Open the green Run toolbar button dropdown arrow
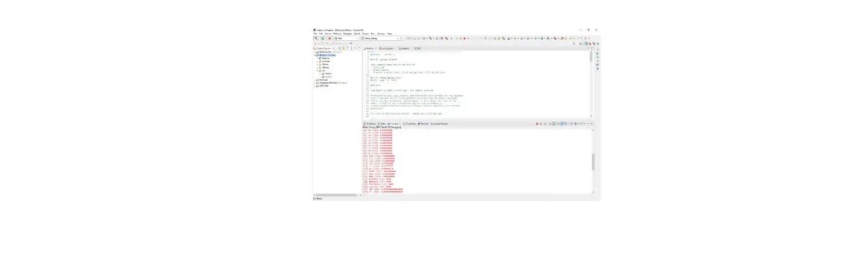The width and height of the screenshot is (854, 256). click(x=545, y=39)
